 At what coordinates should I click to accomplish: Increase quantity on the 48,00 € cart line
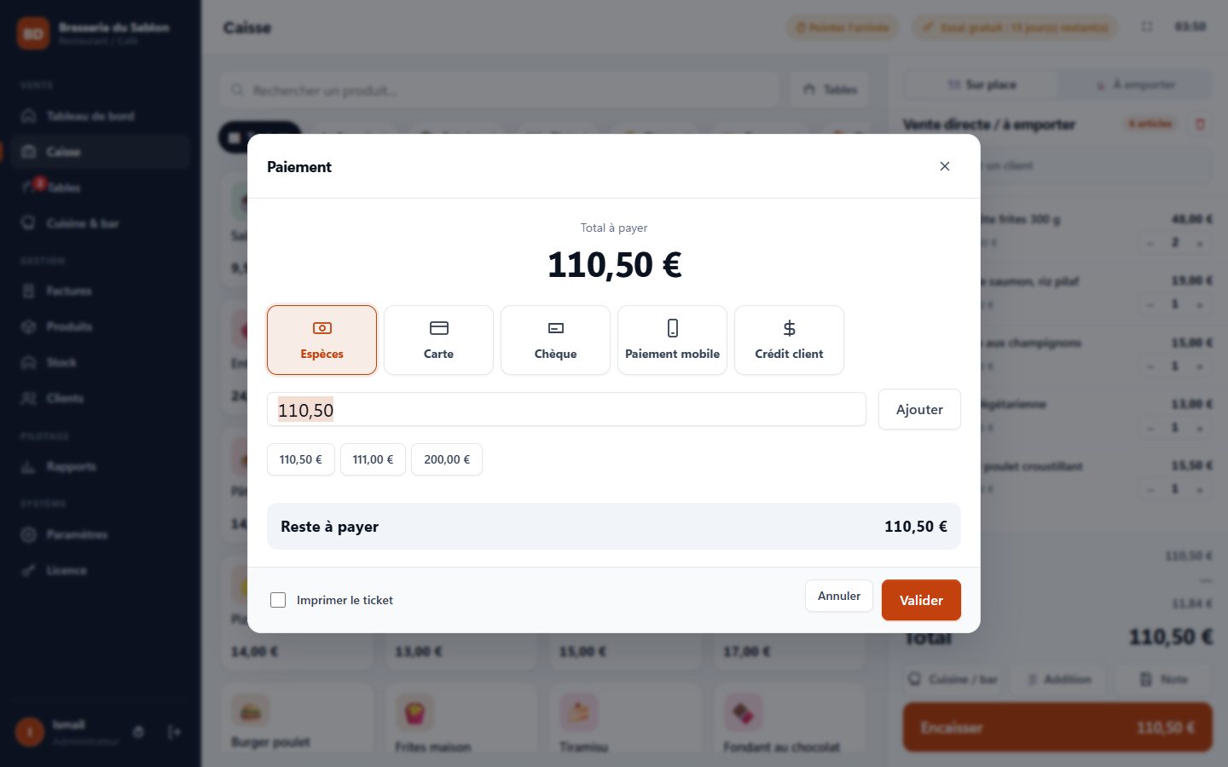point(1200,243)
